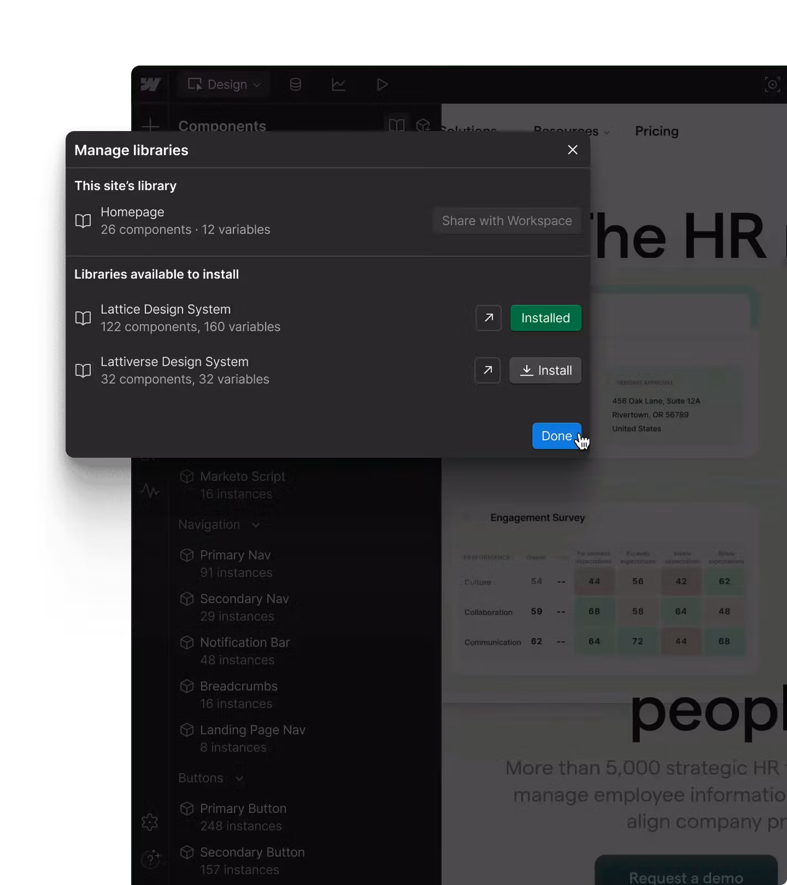Screen dimensions: 787x885
Task: Open Lattice Design System external link
Action: pos(488,318)
